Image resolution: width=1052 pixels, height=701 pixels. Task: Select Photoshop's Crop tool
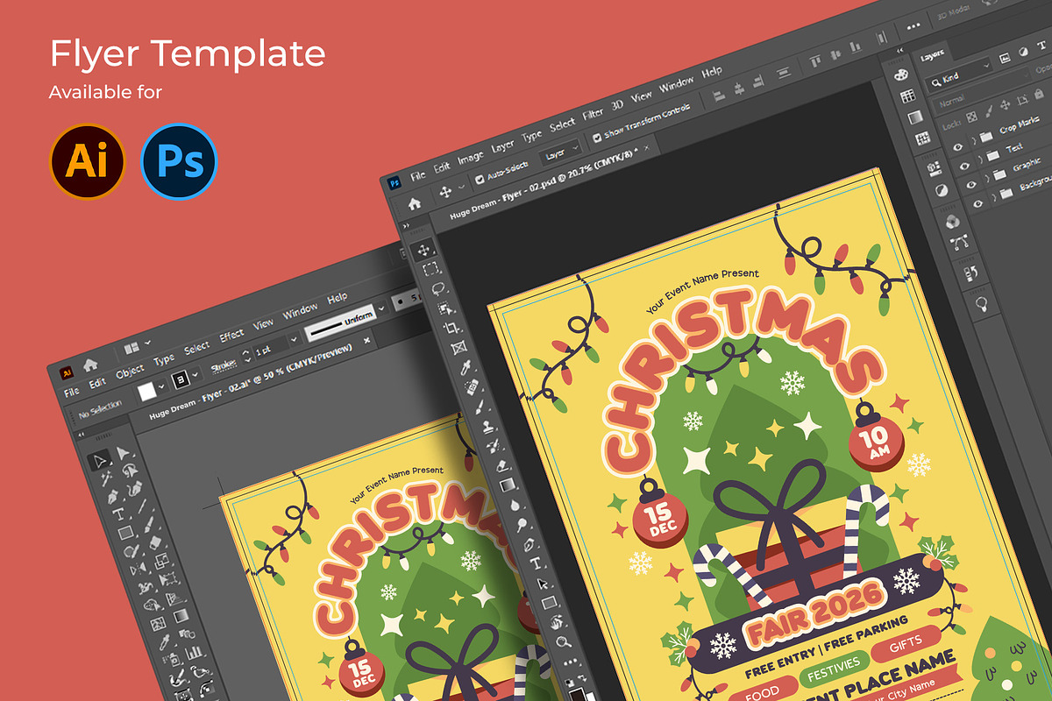[451, 329]
